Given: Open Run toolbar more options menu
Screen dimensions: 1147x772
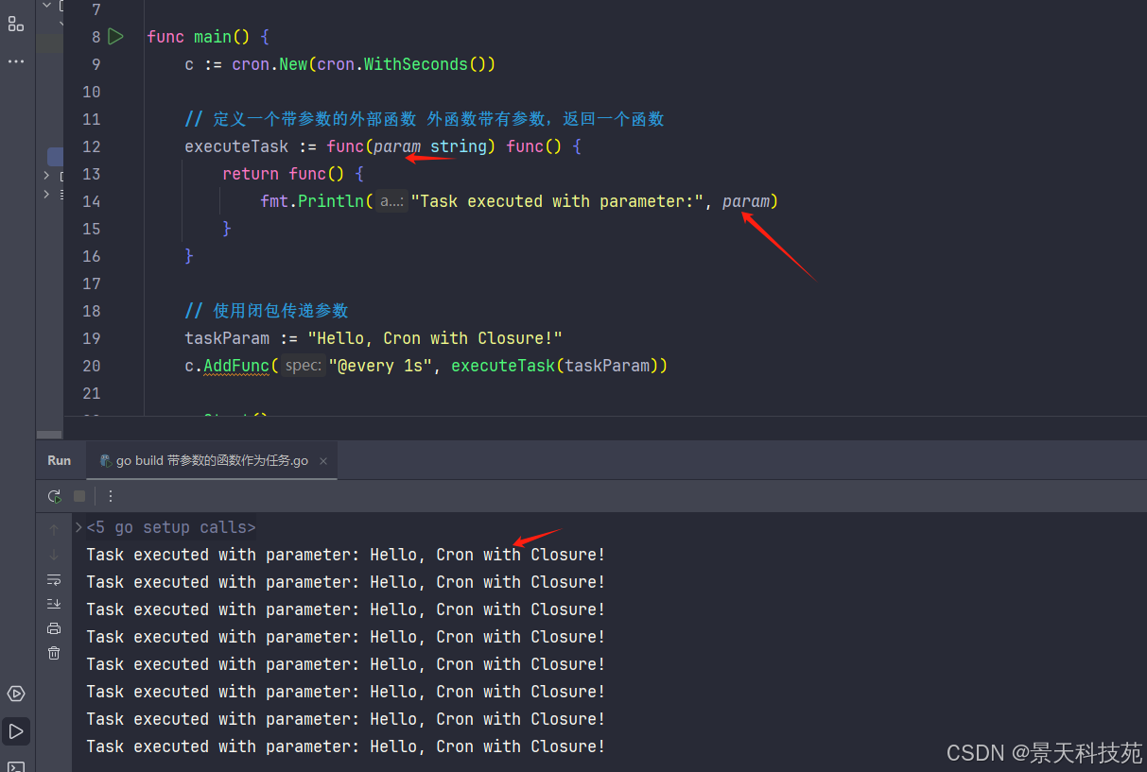Looking at the screenshot, I should 111,496.
